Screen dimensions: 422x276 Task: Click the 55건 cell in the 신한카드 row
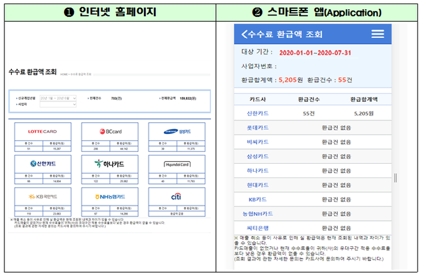(308, 114)
